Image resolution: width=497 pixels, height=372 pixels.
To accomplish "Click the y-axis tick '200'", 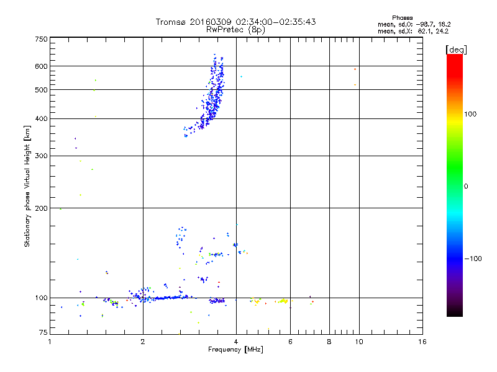I will point(41,208).
